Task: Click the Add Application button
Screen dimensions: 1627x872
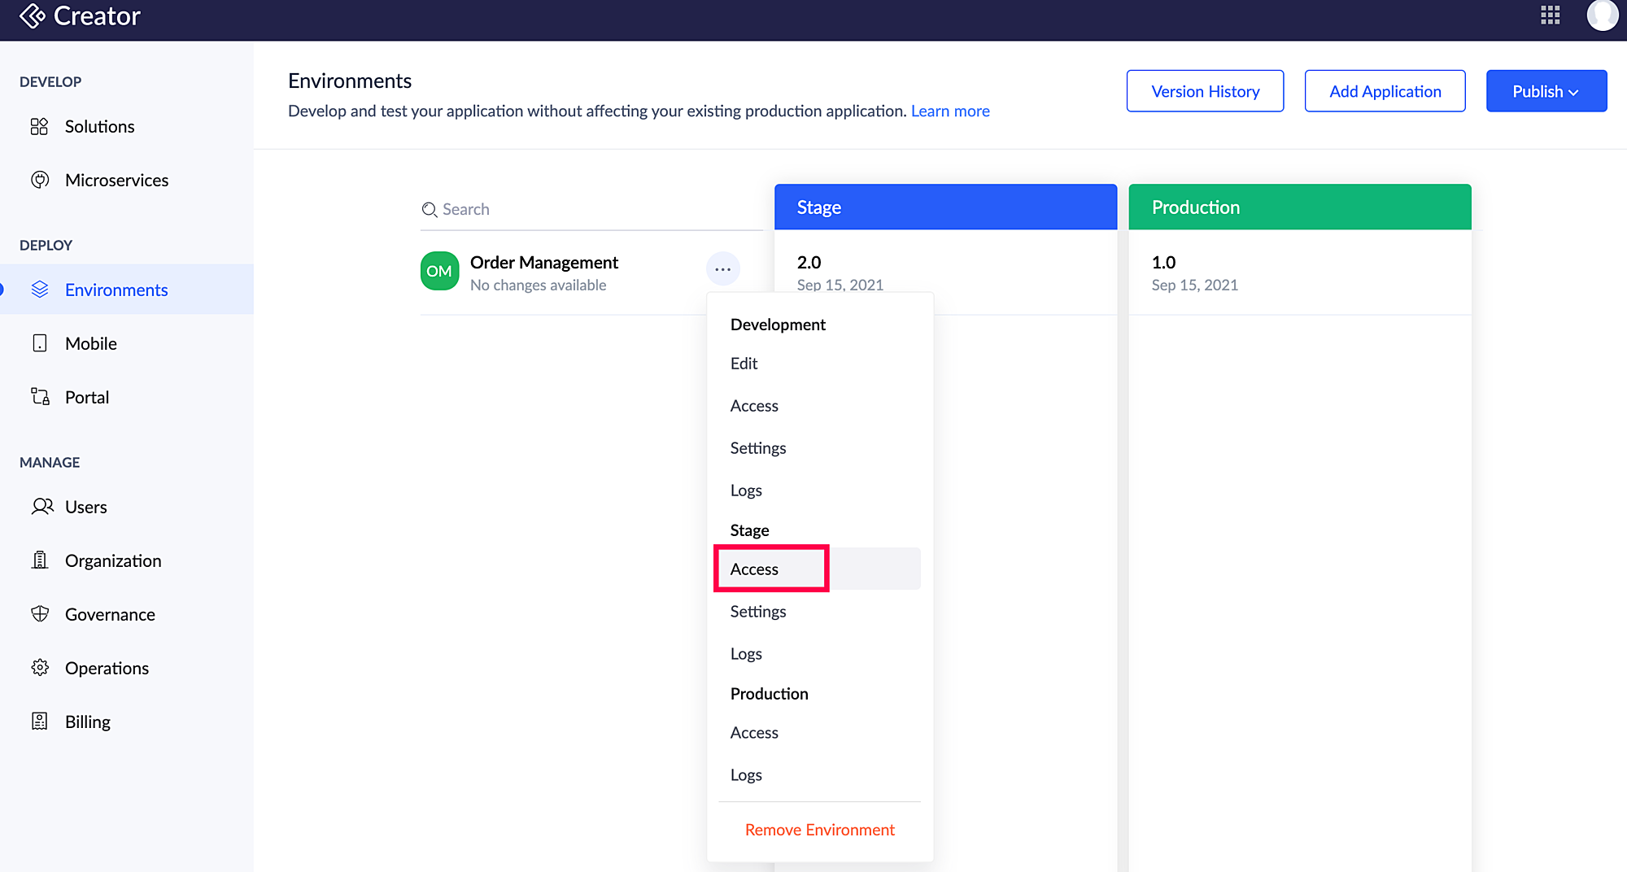Action: tap(1385, 91)
